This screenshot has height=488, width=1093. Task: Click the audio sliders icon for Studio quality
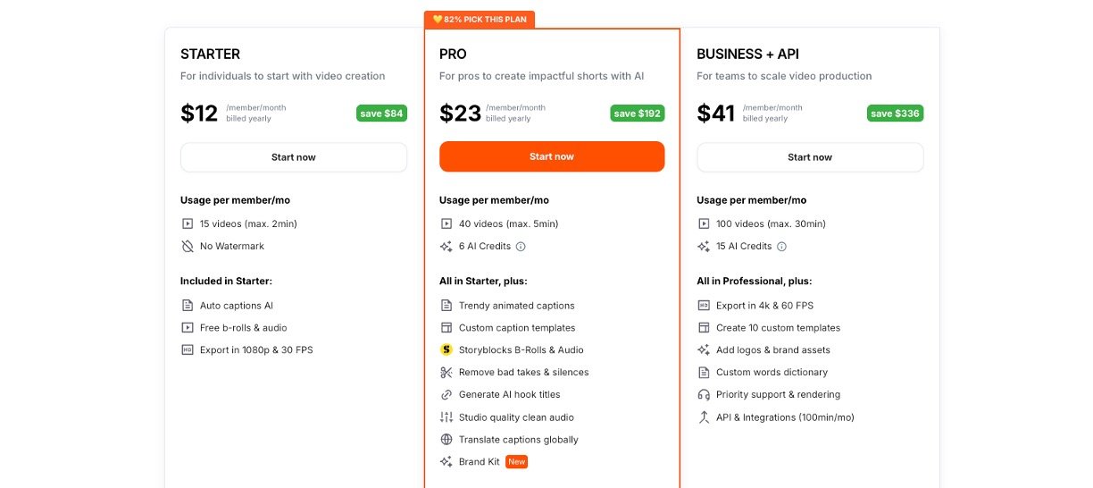446,417
